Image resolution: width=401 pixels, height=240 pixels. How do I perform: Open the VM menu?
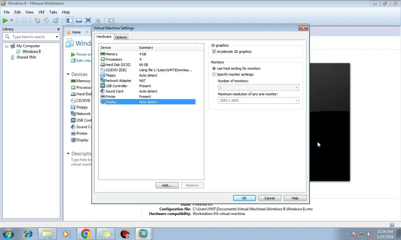[41, 12]
